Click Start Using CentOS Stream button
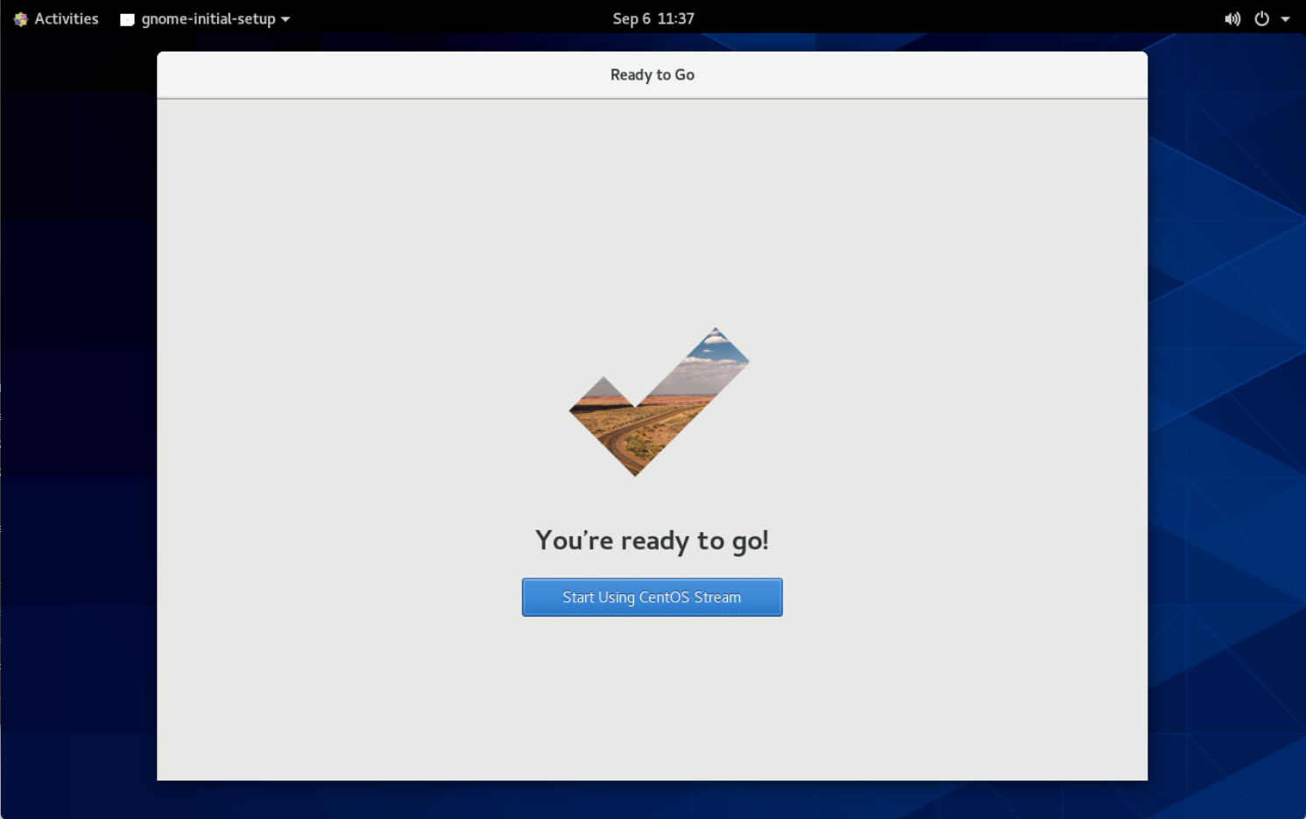The image size is (1306, 819). 652,597
